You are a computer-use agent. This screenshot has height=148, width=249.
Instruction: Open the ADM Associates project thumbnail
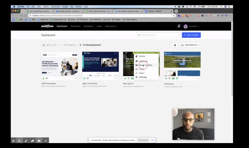coord(60,64)
